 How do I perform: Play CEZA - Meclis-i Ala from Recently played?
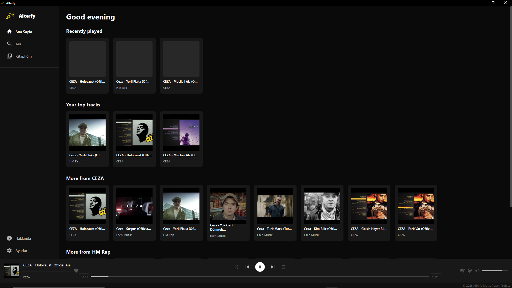tap(181, 66)
